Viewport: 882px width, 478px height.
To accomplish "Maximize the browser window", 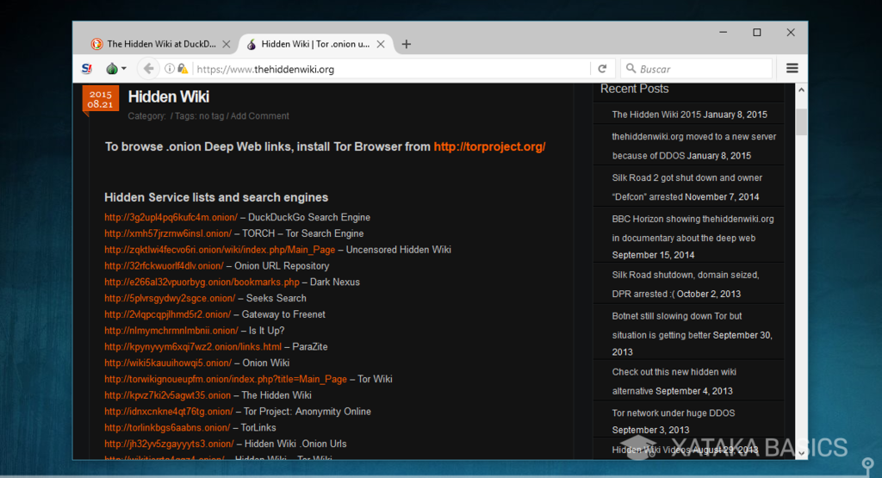I will click(757, 33).
